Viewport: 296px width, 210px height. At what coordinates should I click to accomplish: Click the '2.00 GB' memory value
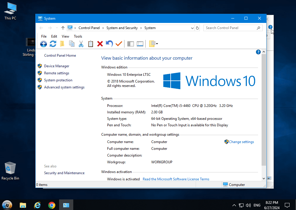point(157,112)
